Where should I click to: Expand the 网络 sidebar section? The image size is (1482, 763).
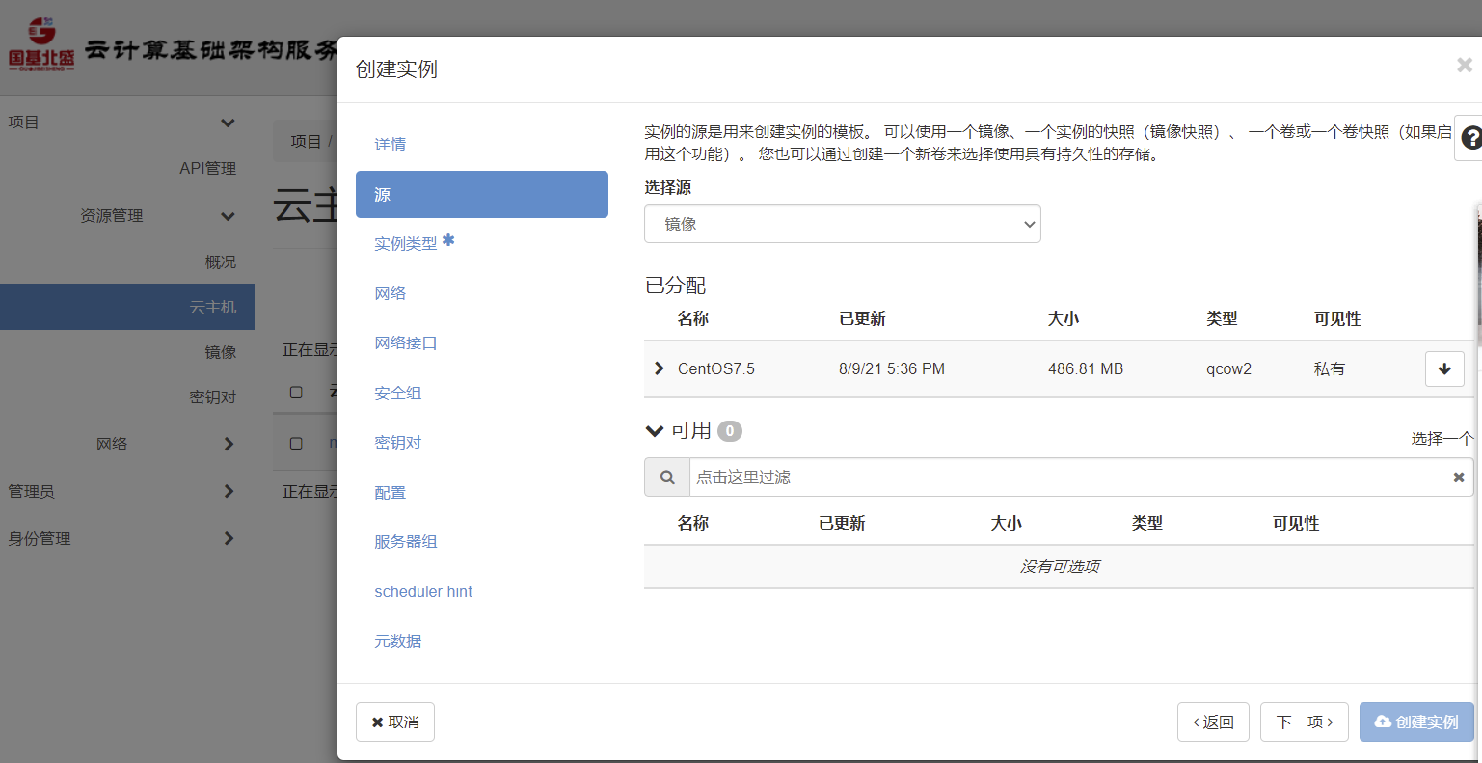[x=229, y=444]
